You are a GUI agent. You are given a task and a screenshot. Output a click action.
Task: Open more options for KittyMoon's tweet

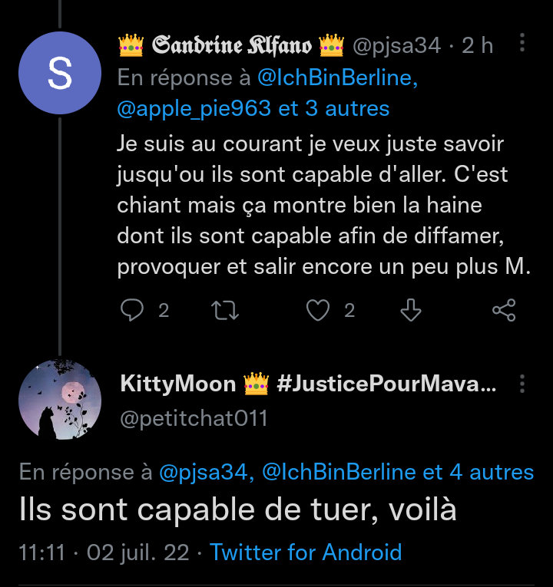coord(522,383)
